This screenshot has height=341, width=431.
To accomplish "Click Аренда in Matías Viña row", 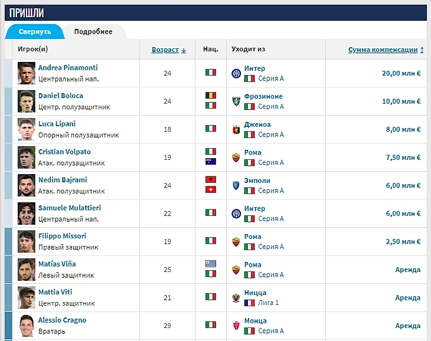I will click(408, 270).
